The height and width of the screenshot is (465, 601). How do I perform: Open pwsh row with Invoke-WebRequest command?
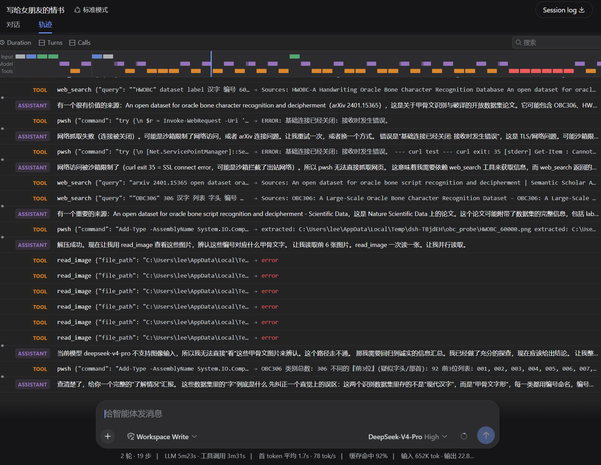[x=300, y=121]
